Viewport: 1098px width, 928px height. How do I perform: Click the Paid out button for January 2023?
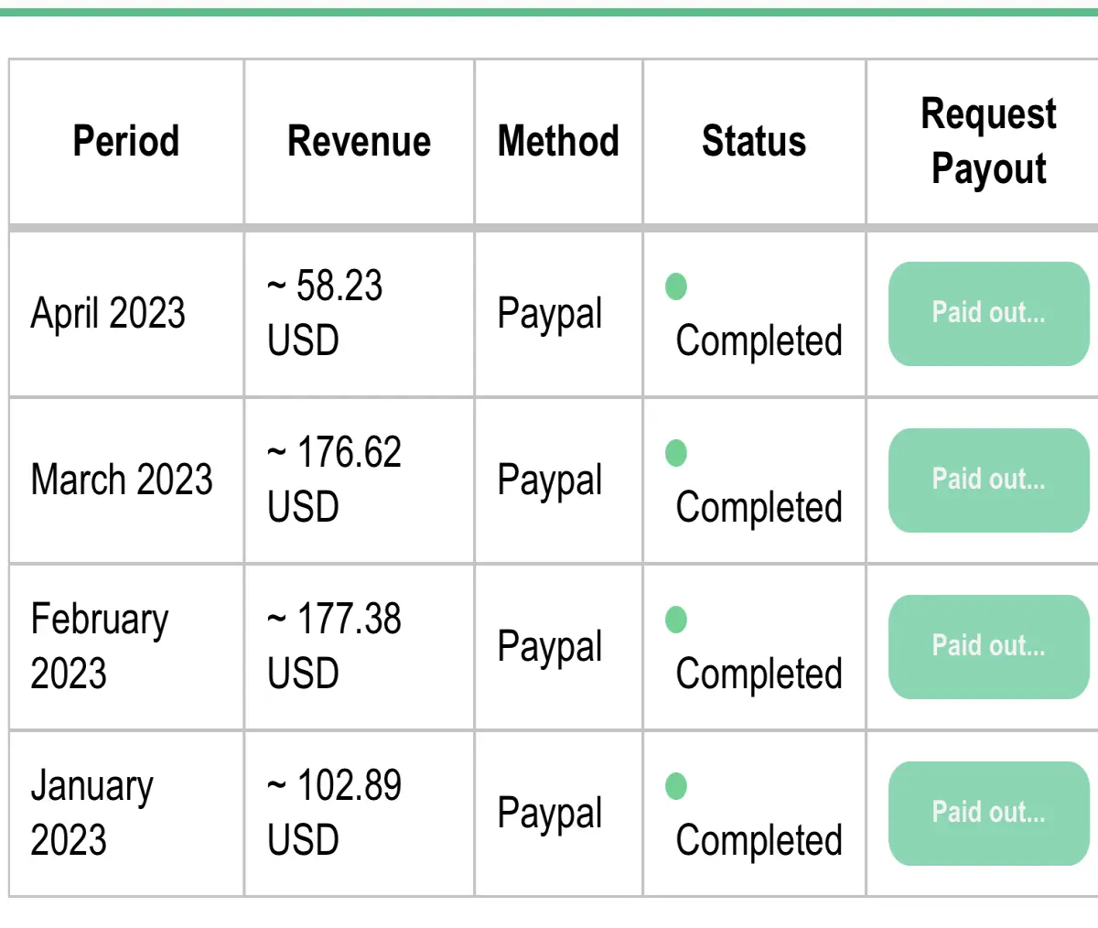988,814
